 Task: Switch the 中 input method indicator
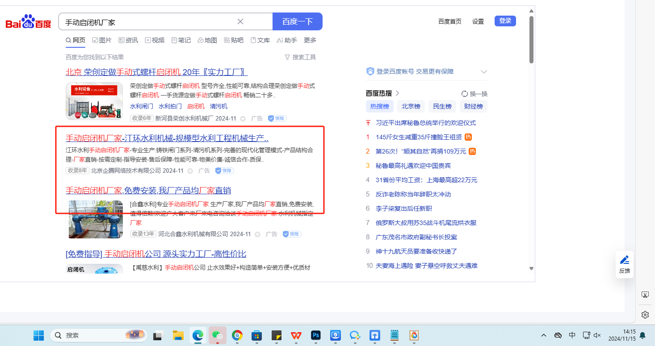[572, 335]
